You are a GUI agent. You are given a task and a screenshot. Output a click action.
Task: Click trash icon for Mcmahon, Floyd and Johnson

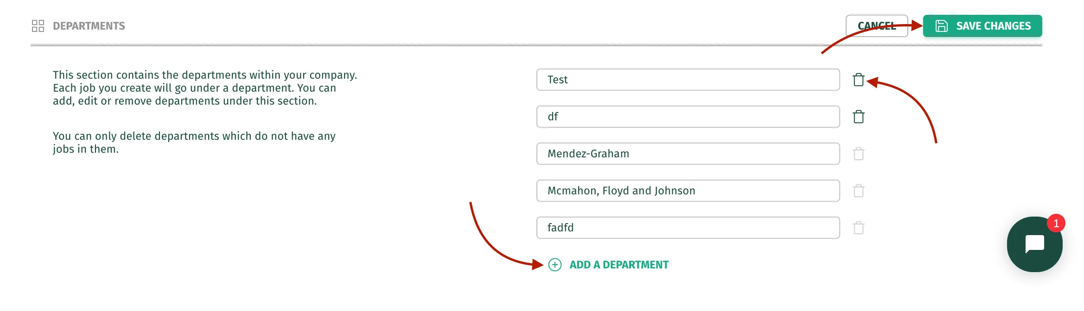click(x=858, y=191)
